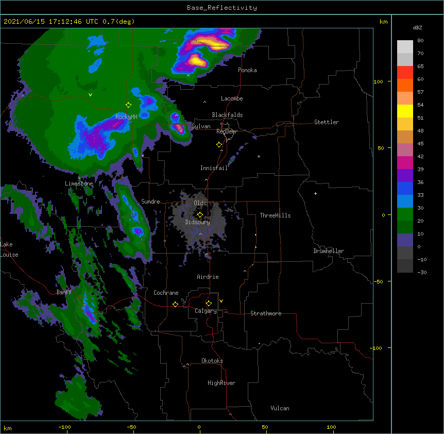
Task: Click the Lake Louise label
Action: (x=9, y=249)
